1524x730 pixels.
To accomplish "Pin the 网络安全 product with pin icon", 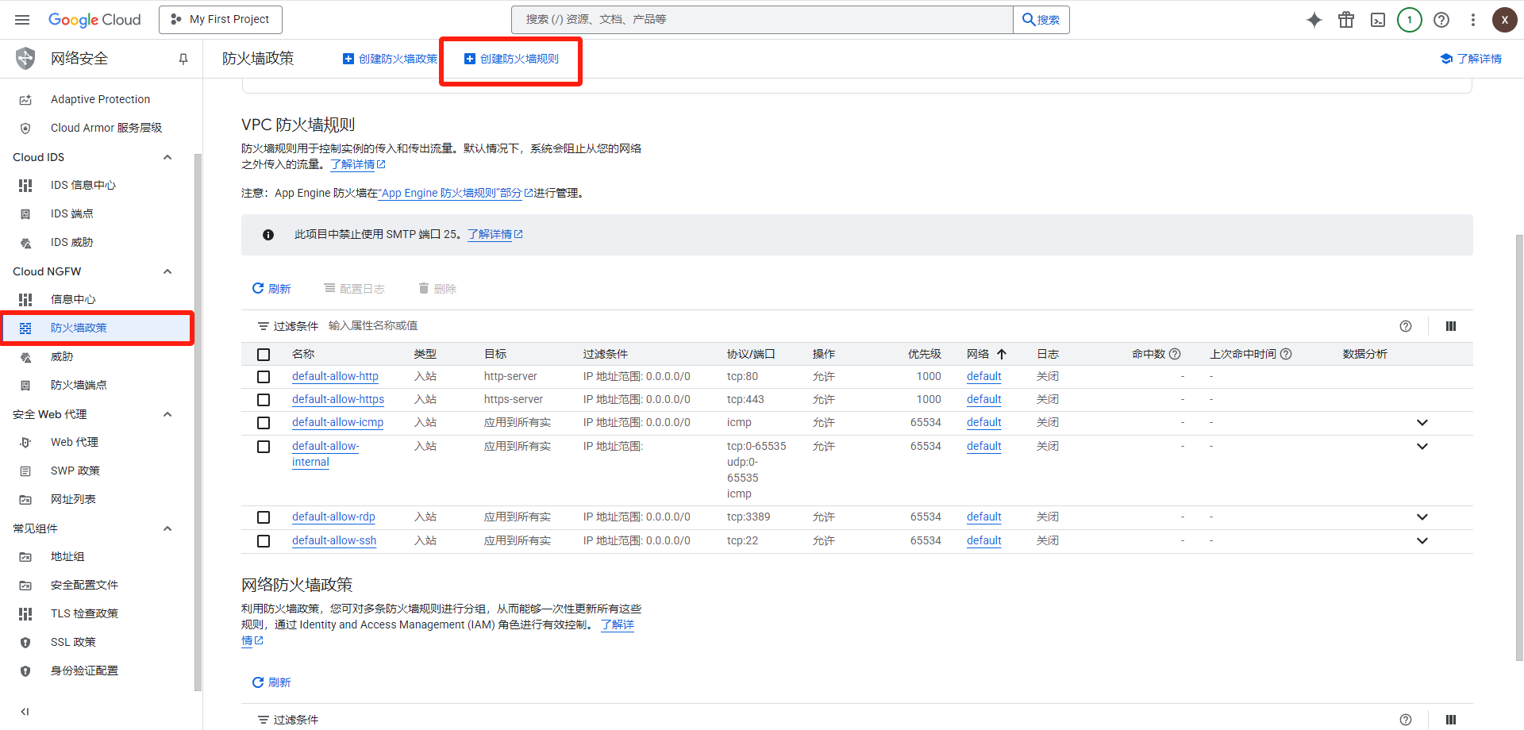I will (x=183, y=59).
